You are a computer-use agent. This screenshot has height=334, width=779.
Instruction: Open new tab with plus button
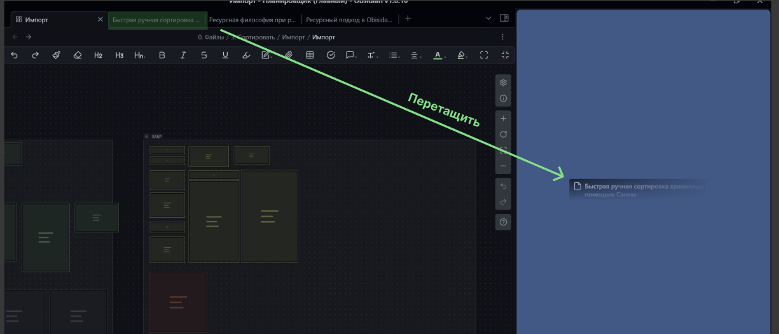tap(408, 18)
